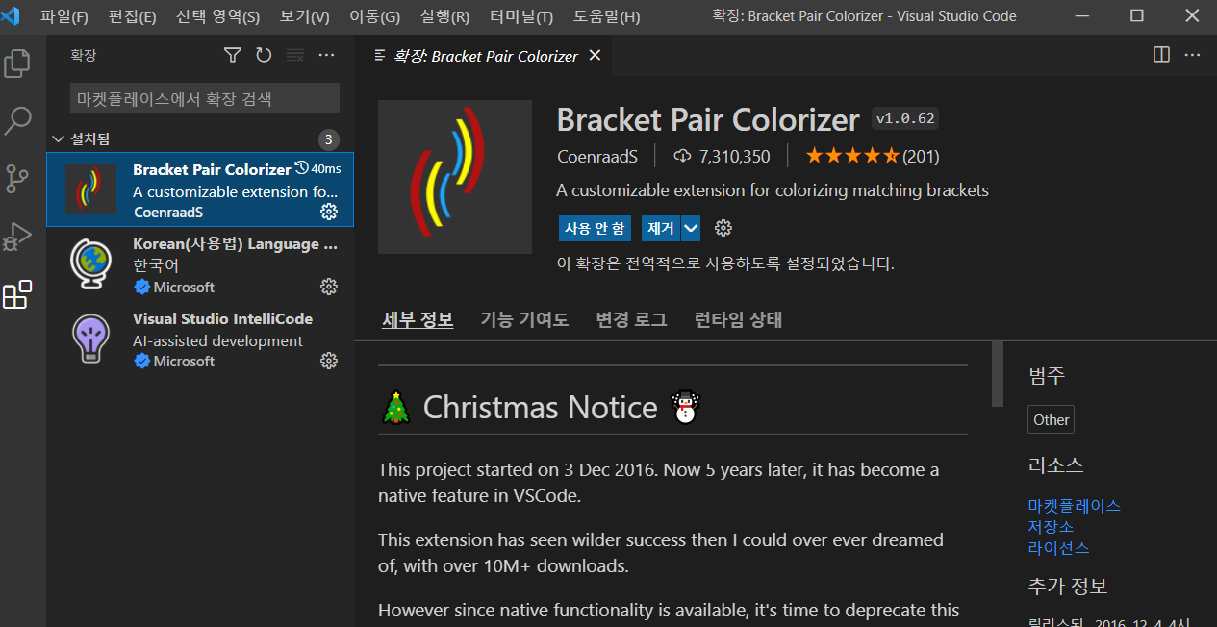
Task: Click the 제거 button
Action: coord(661,228)
